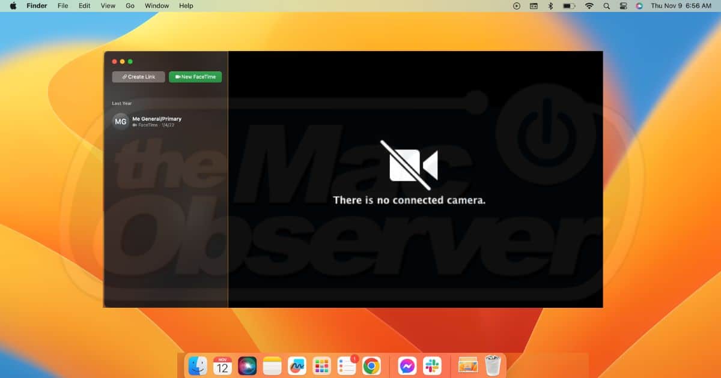The width and height of the screenshot is (721, 378).
Task: Open Launchpad from the Dock
Action: (322, 365)
